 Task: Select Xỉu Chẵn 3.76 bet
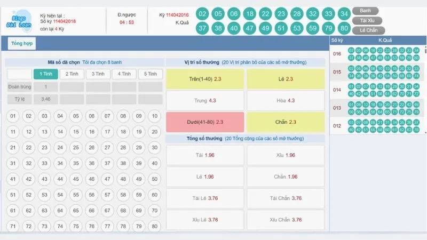(x=286, y=220)
